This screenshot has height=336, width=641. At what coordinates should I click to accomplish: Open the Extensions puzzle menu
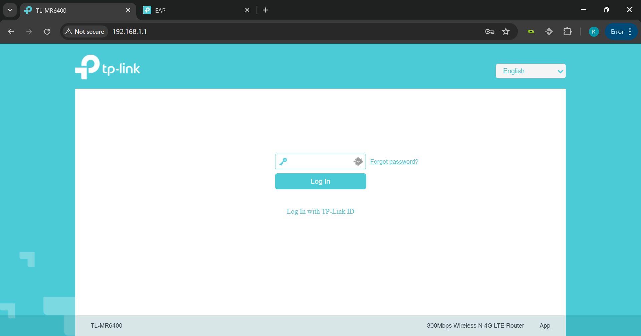[567, 32]
